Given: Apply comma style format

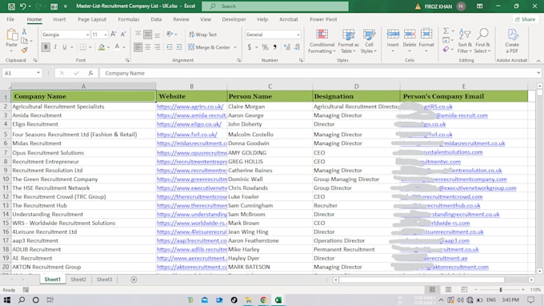Looking at the screenshot, I should click(274, 47).
